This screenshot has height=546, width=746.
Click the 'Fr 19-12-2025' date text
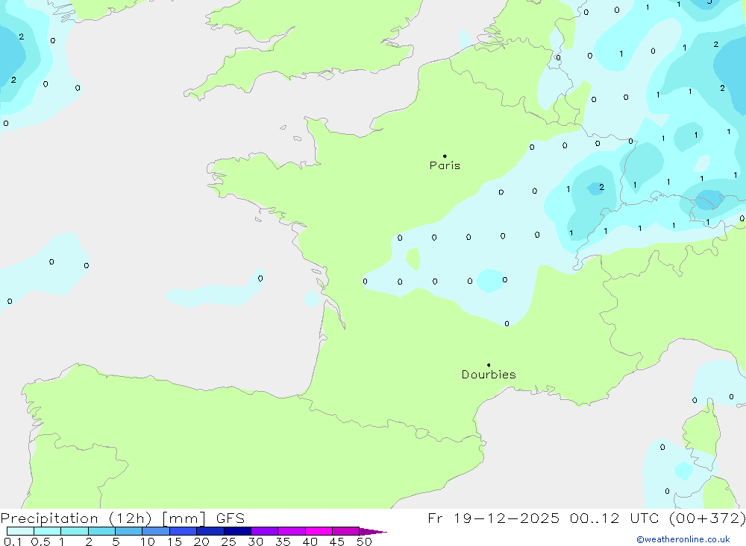click(x=493, y=518)
